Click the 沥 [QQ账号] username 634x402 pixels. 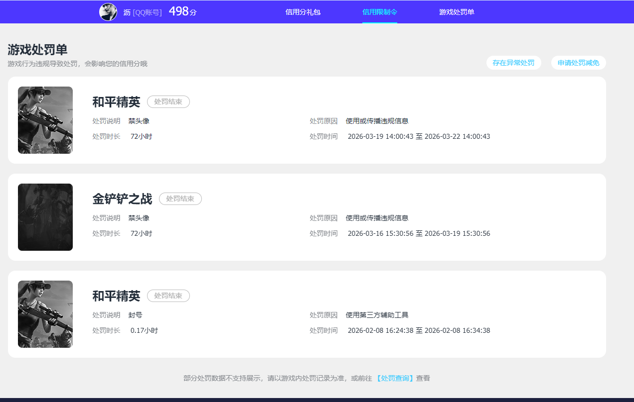(x=143, y=12)
